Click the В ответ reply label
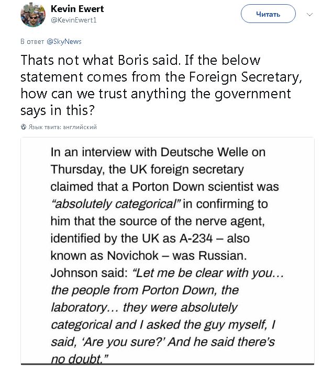This screenshot has height=366, width=333. click(x=32, y=41)
